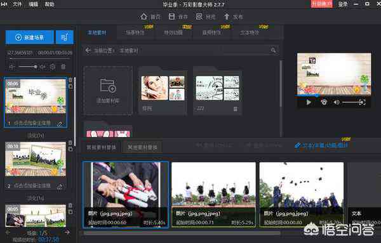Click lower small icon right of scene 2
This screenshot has width=381, height=243.
[70, 149]
